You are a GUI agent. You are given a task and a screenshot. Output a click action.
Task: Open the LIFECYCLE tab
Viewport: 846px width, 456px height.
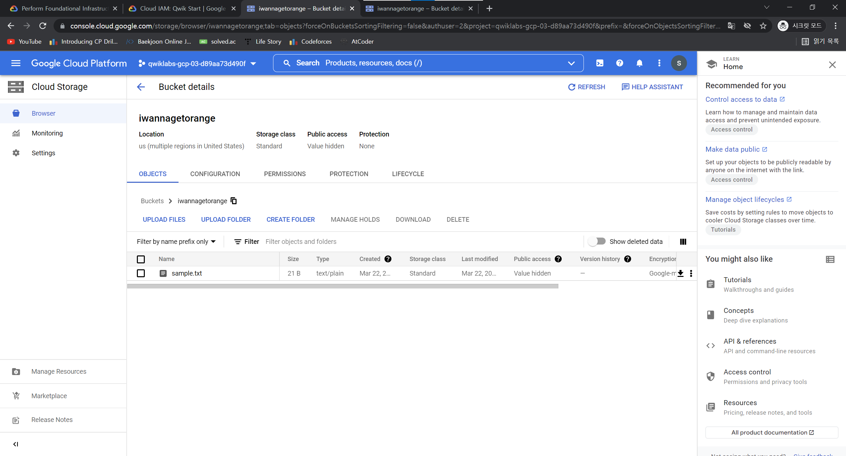pos(408,174)
